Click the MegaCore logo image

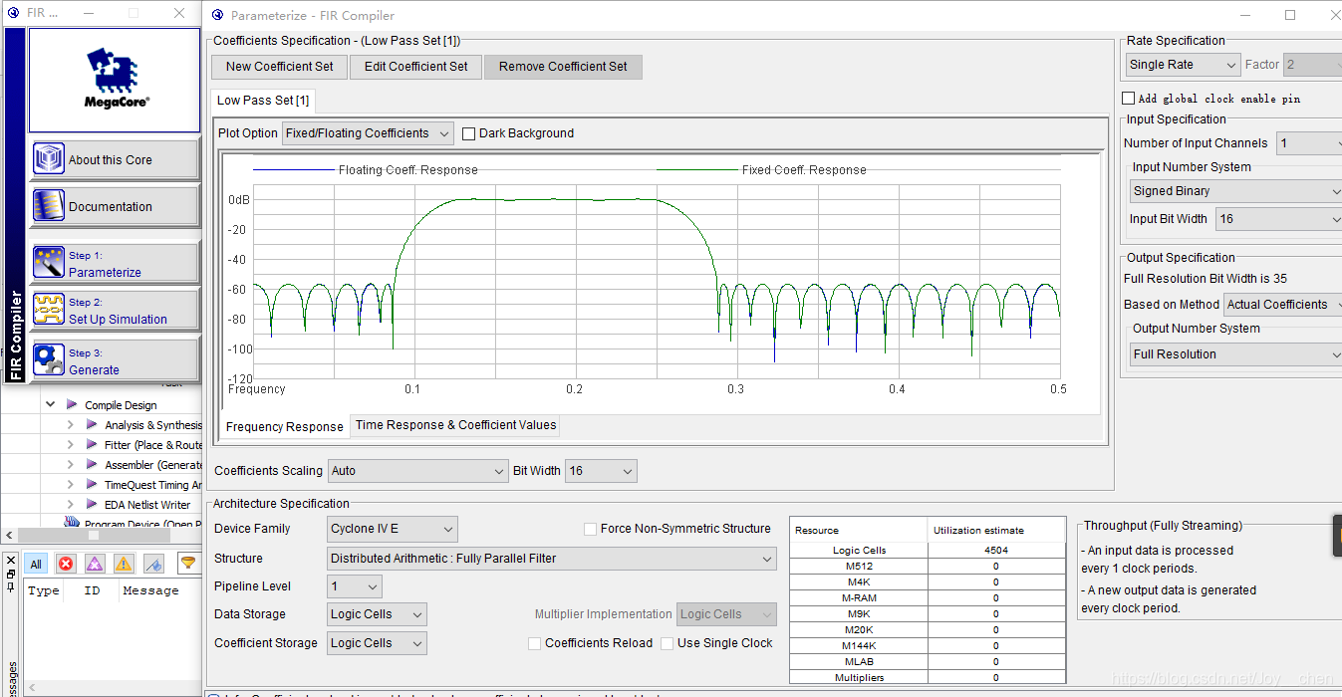115,80
